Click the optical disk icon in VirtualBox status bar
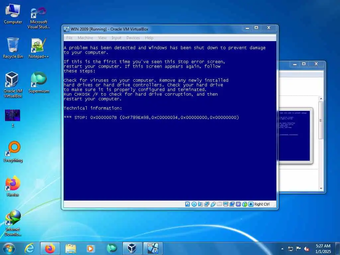The width and height of the screenshot is (340, 255). pyautogui.click(x=194, y=204)
